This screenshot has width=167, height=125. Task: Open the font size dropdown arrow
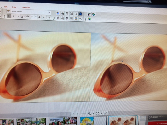point(36,17)
